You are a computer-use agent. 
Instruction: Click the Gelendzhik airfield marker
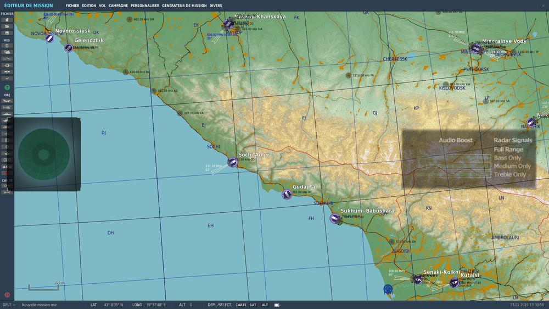(69, 48)
